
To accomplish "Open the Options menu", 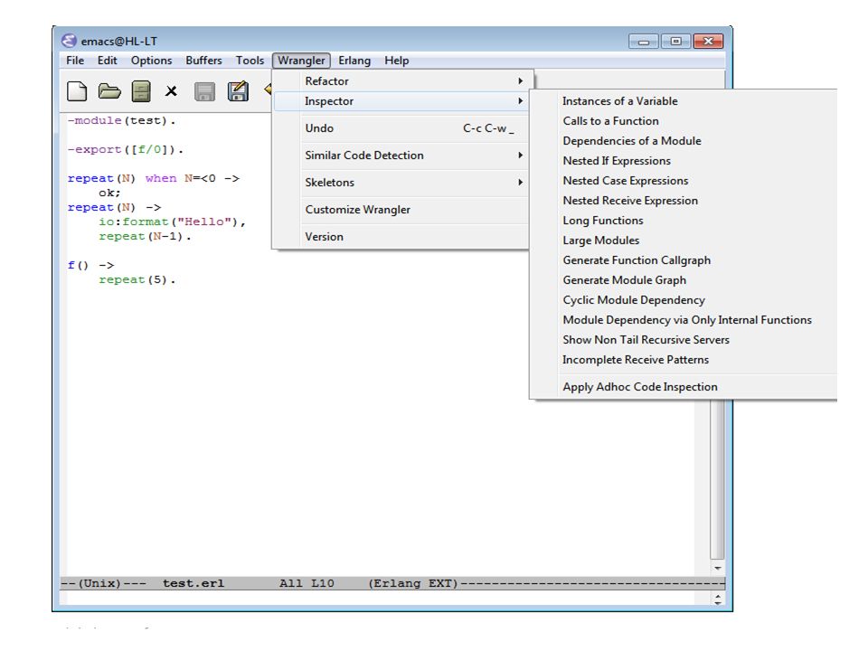I will pyautogui.click(x=151, y=61).
